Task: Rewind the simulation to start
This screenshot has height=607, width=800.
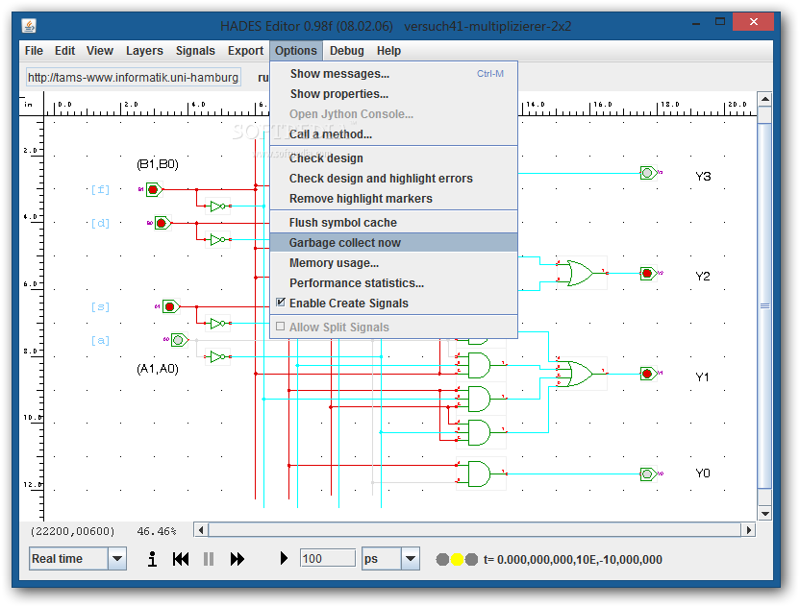Action: click(x=181, y=559)
